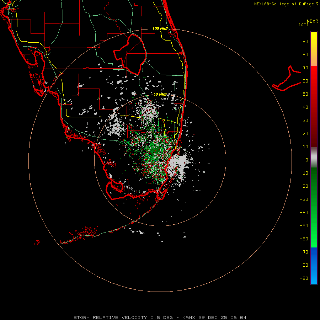The height and width of the screenshot is (320, 320).
Task: Click the 100 NMI range ring label
Action: point(160,28)
